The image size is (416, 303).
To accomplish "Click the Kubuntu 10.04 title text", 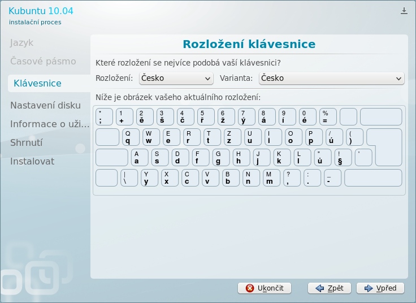I will pyautogui.click(x=41, y=11).
